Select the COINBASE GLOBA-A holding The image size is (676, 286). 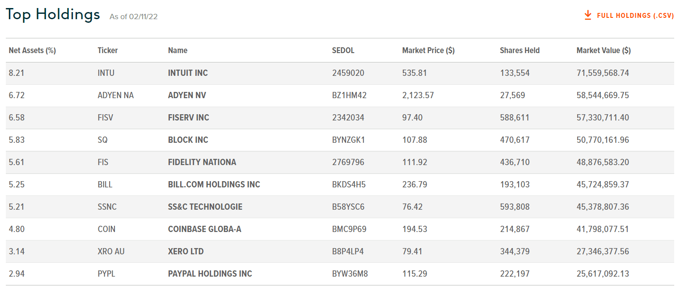point(204,229)
